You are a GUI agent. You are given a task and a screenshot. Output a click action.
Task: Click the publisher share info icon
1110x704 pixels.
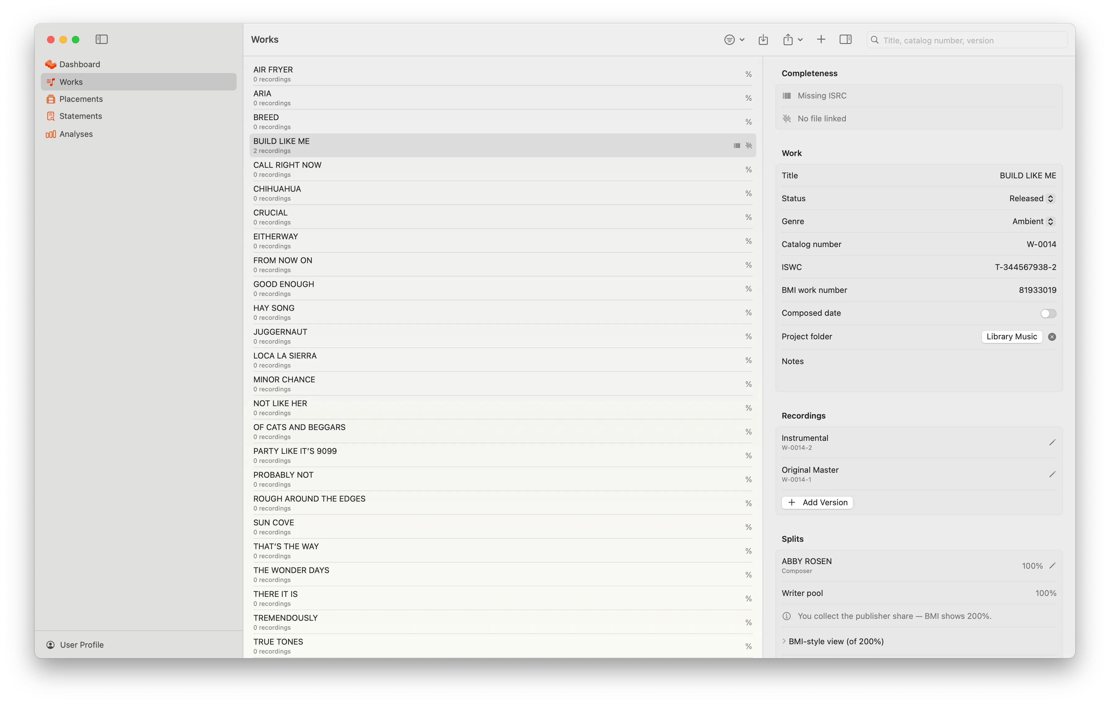pyautogui.click(x=787, y=616)
